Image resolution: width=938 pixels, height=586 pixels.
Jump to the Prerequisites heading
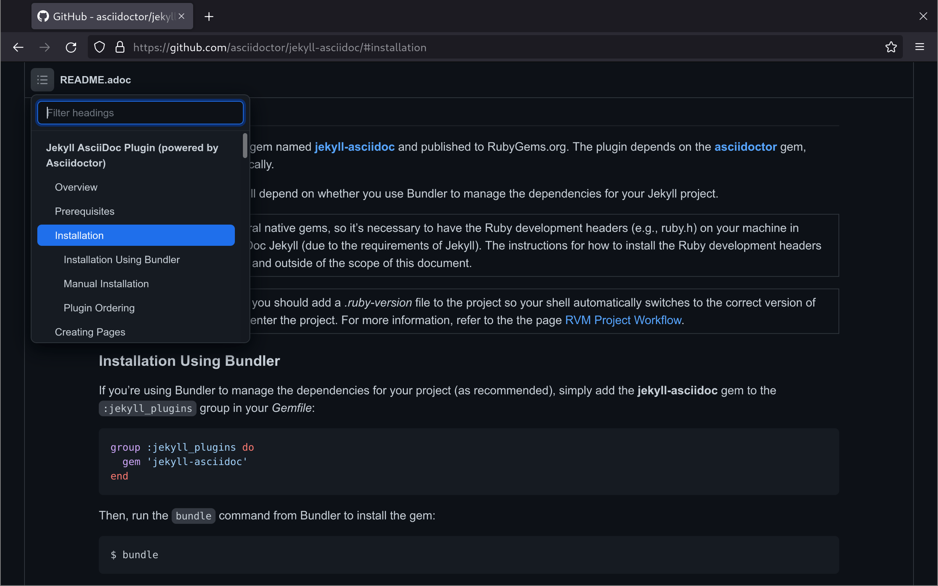click(85, 211)
